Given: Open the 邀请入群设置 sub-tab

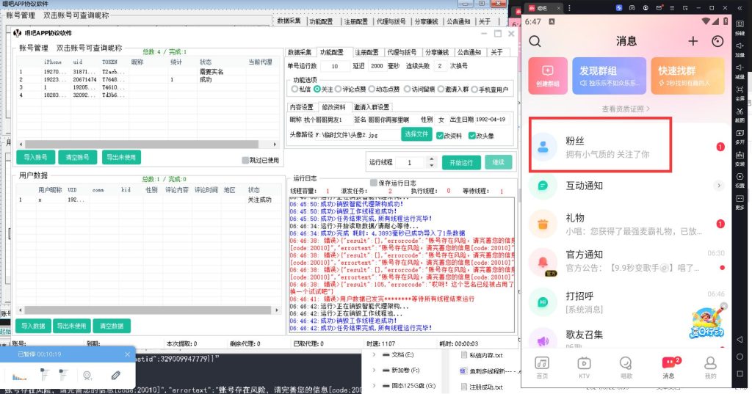Looking at the screenshot, I should pos(372,106).
